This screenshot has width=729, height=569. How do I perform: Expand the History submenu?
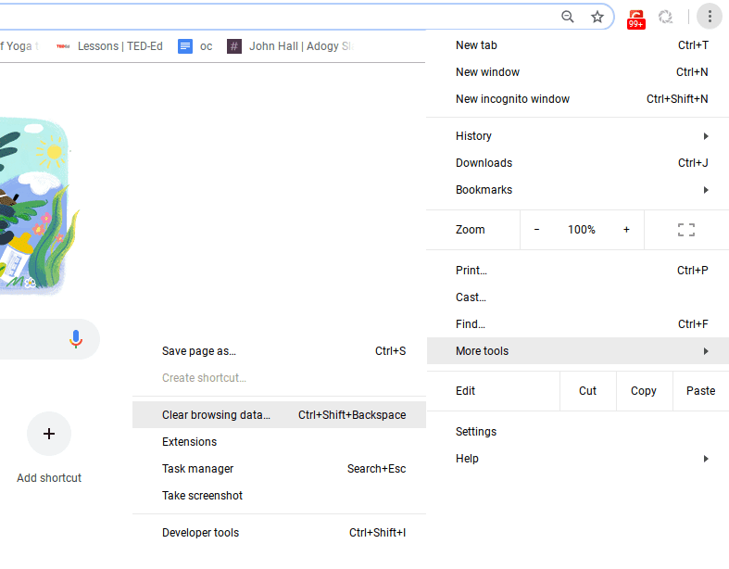click(x=577, y=136)
